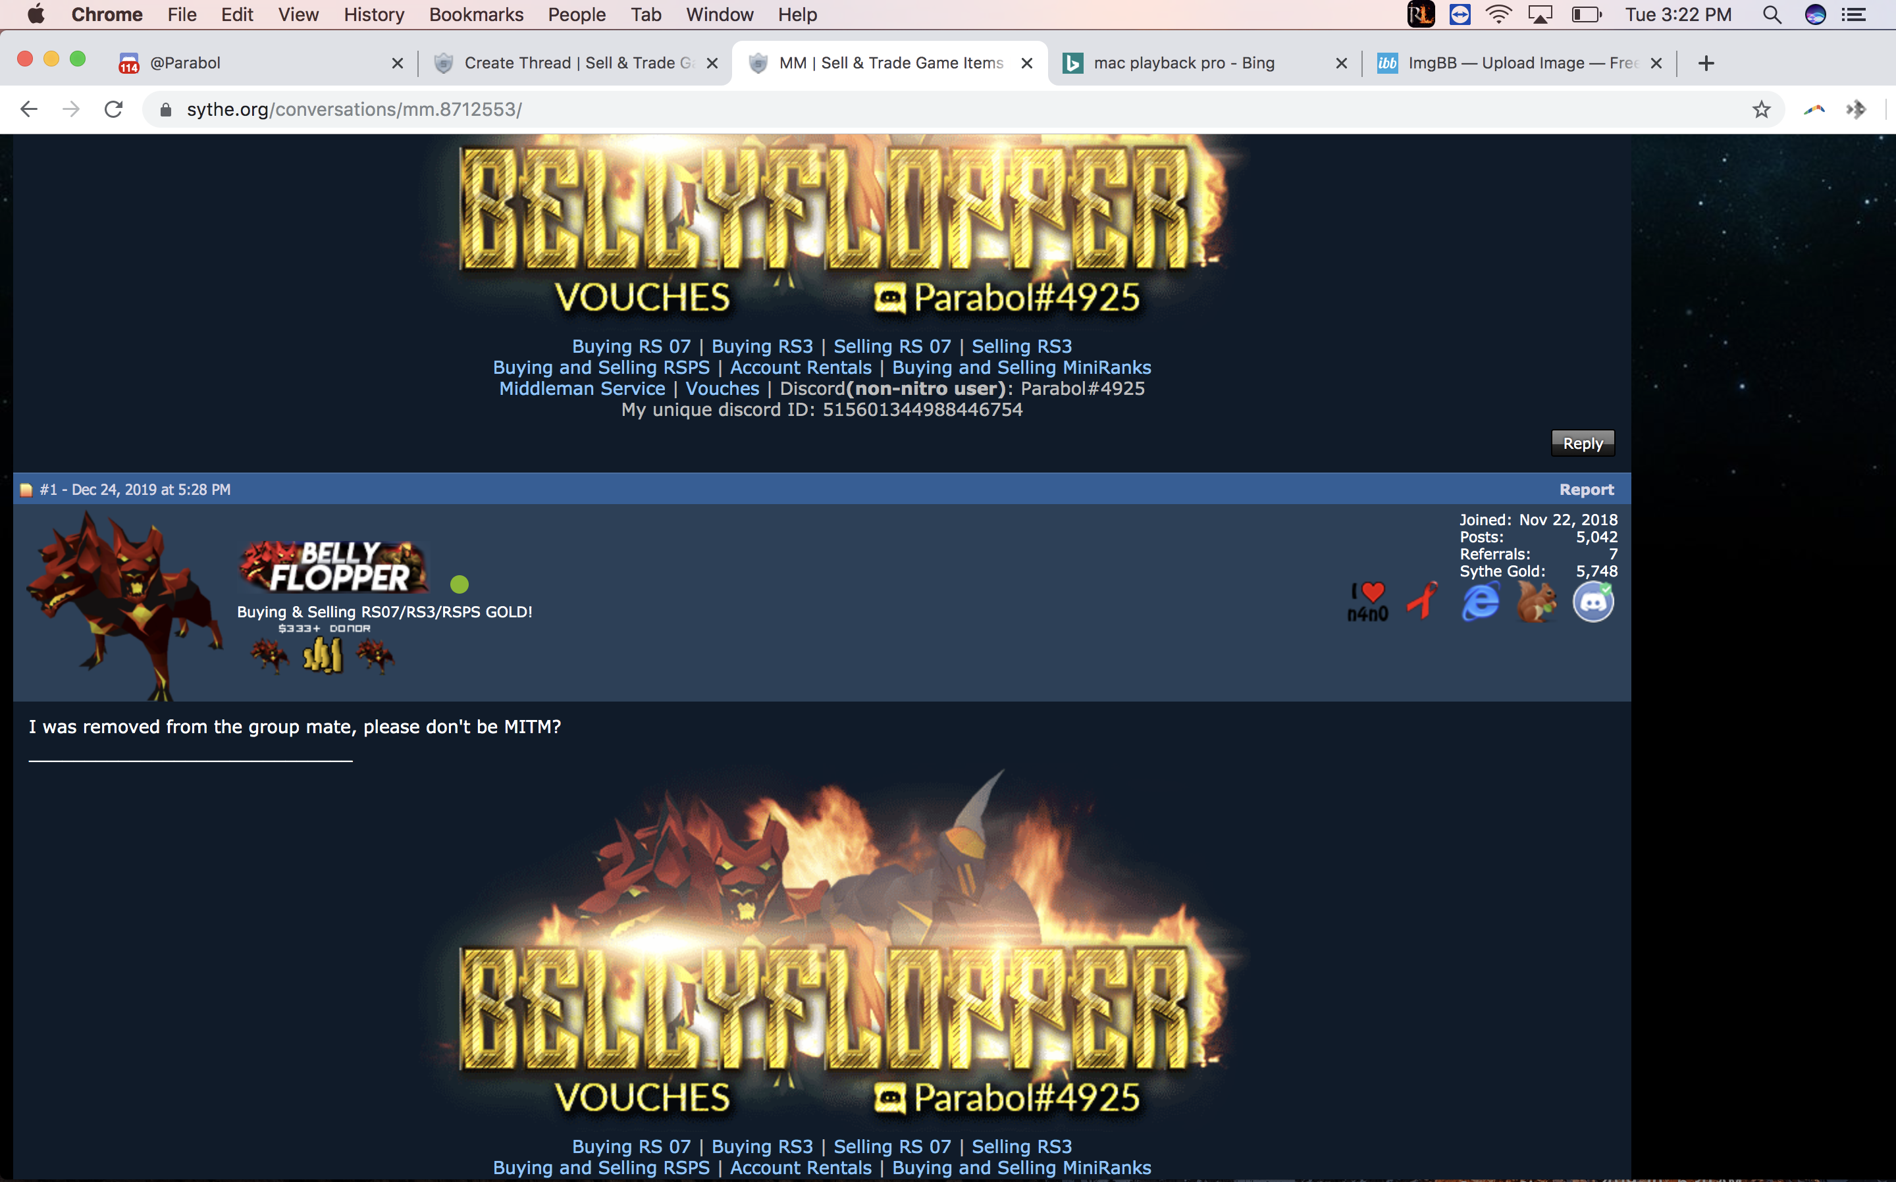The height and width of the screenshot is (1182, 1896).
Task: Click the green online status dot
Action: pos(460,584)
